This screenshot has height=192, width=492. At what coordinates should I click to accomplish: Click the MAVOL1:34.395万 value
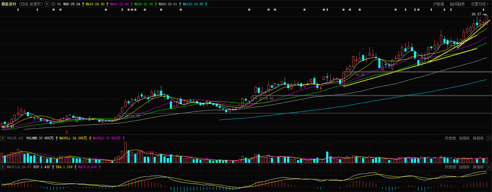point(73,138)
